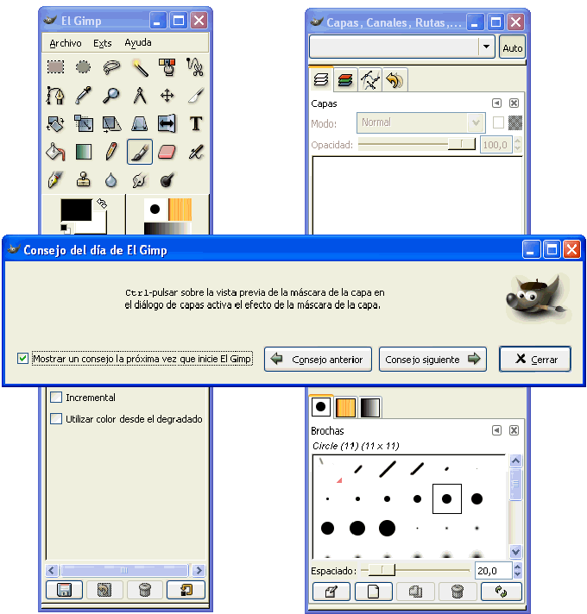Switch to the Rutas paths tab
This screenshot has height=614, width=587.
[370, 80]
